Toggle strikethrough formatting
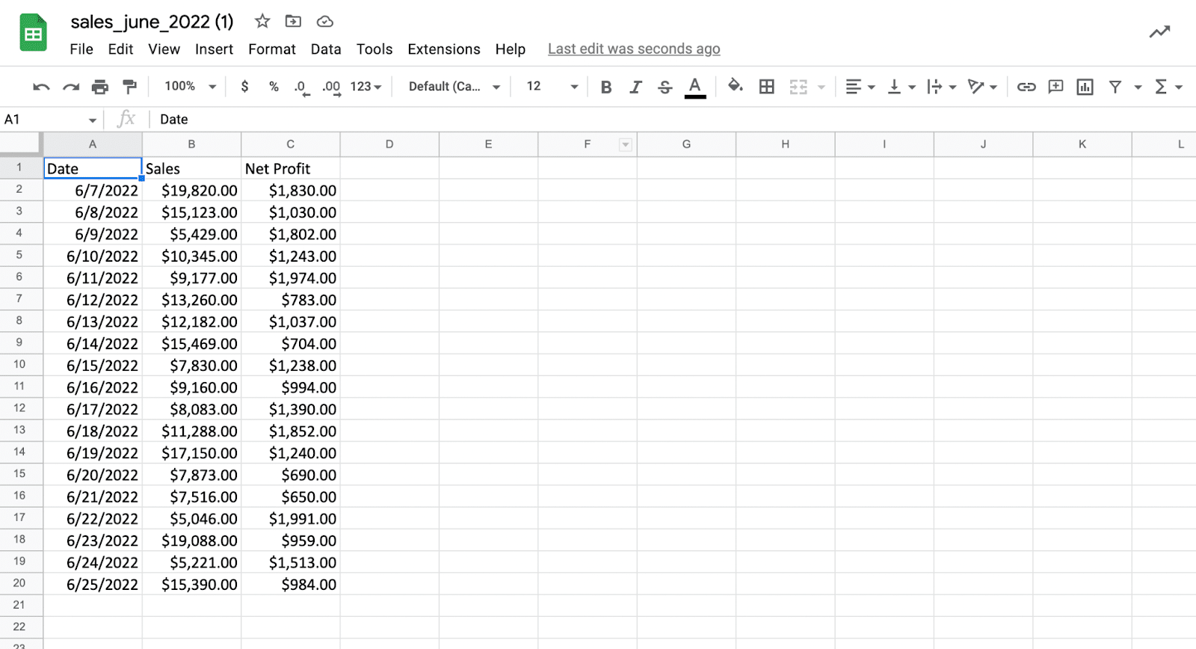This screenshot has width=1196, height=649. (x=665, y=87)
